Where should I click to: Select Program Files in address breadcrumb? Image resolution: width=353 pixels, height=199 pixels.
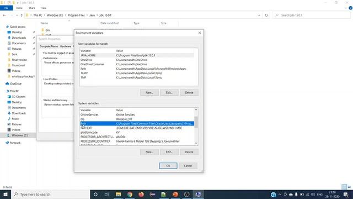[76, 15]
